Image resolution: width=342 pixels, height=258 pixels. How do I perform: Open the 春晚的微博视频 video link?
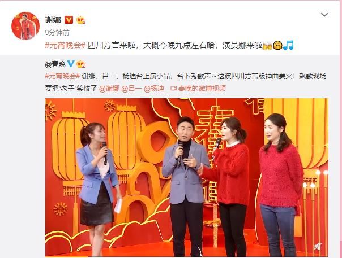(198, 89)
